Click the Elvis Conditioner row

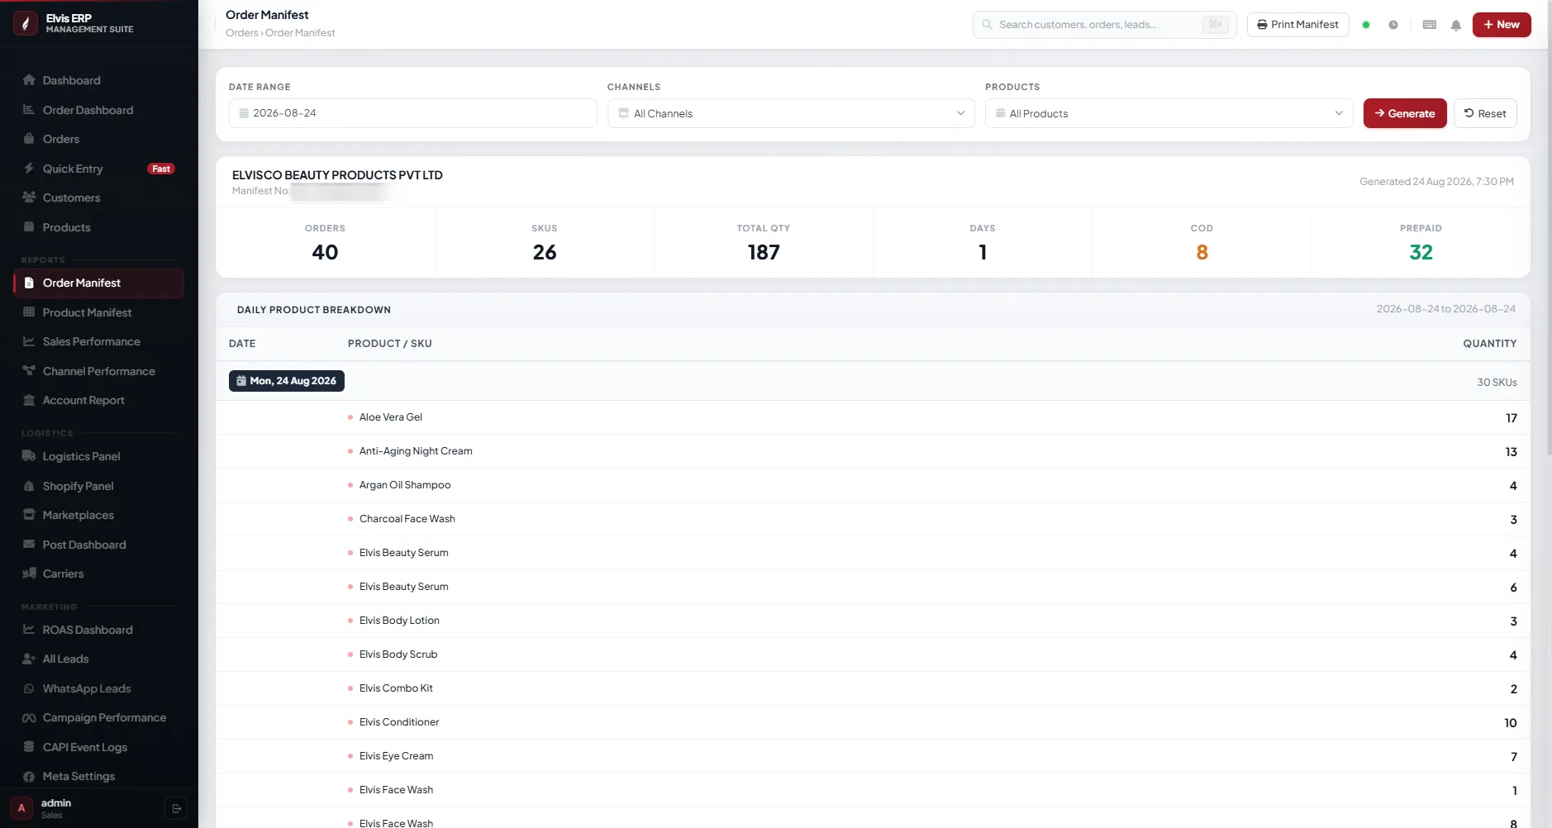tap(873, 722)
